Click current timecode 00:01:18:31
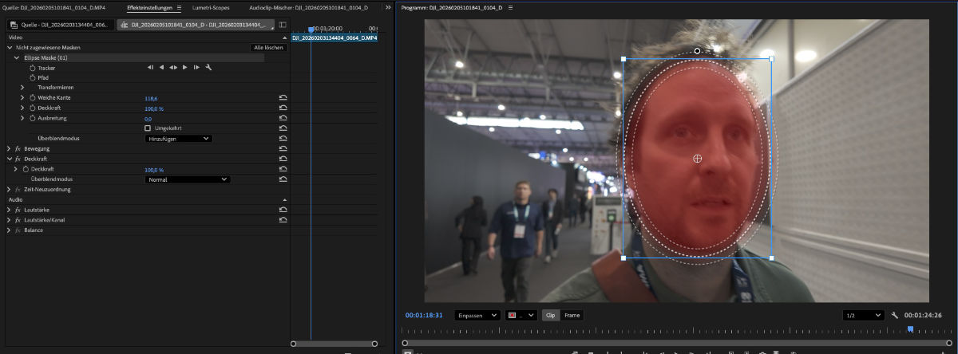The height and width of the screenshot is (354, 958). (x=424, y=316)
